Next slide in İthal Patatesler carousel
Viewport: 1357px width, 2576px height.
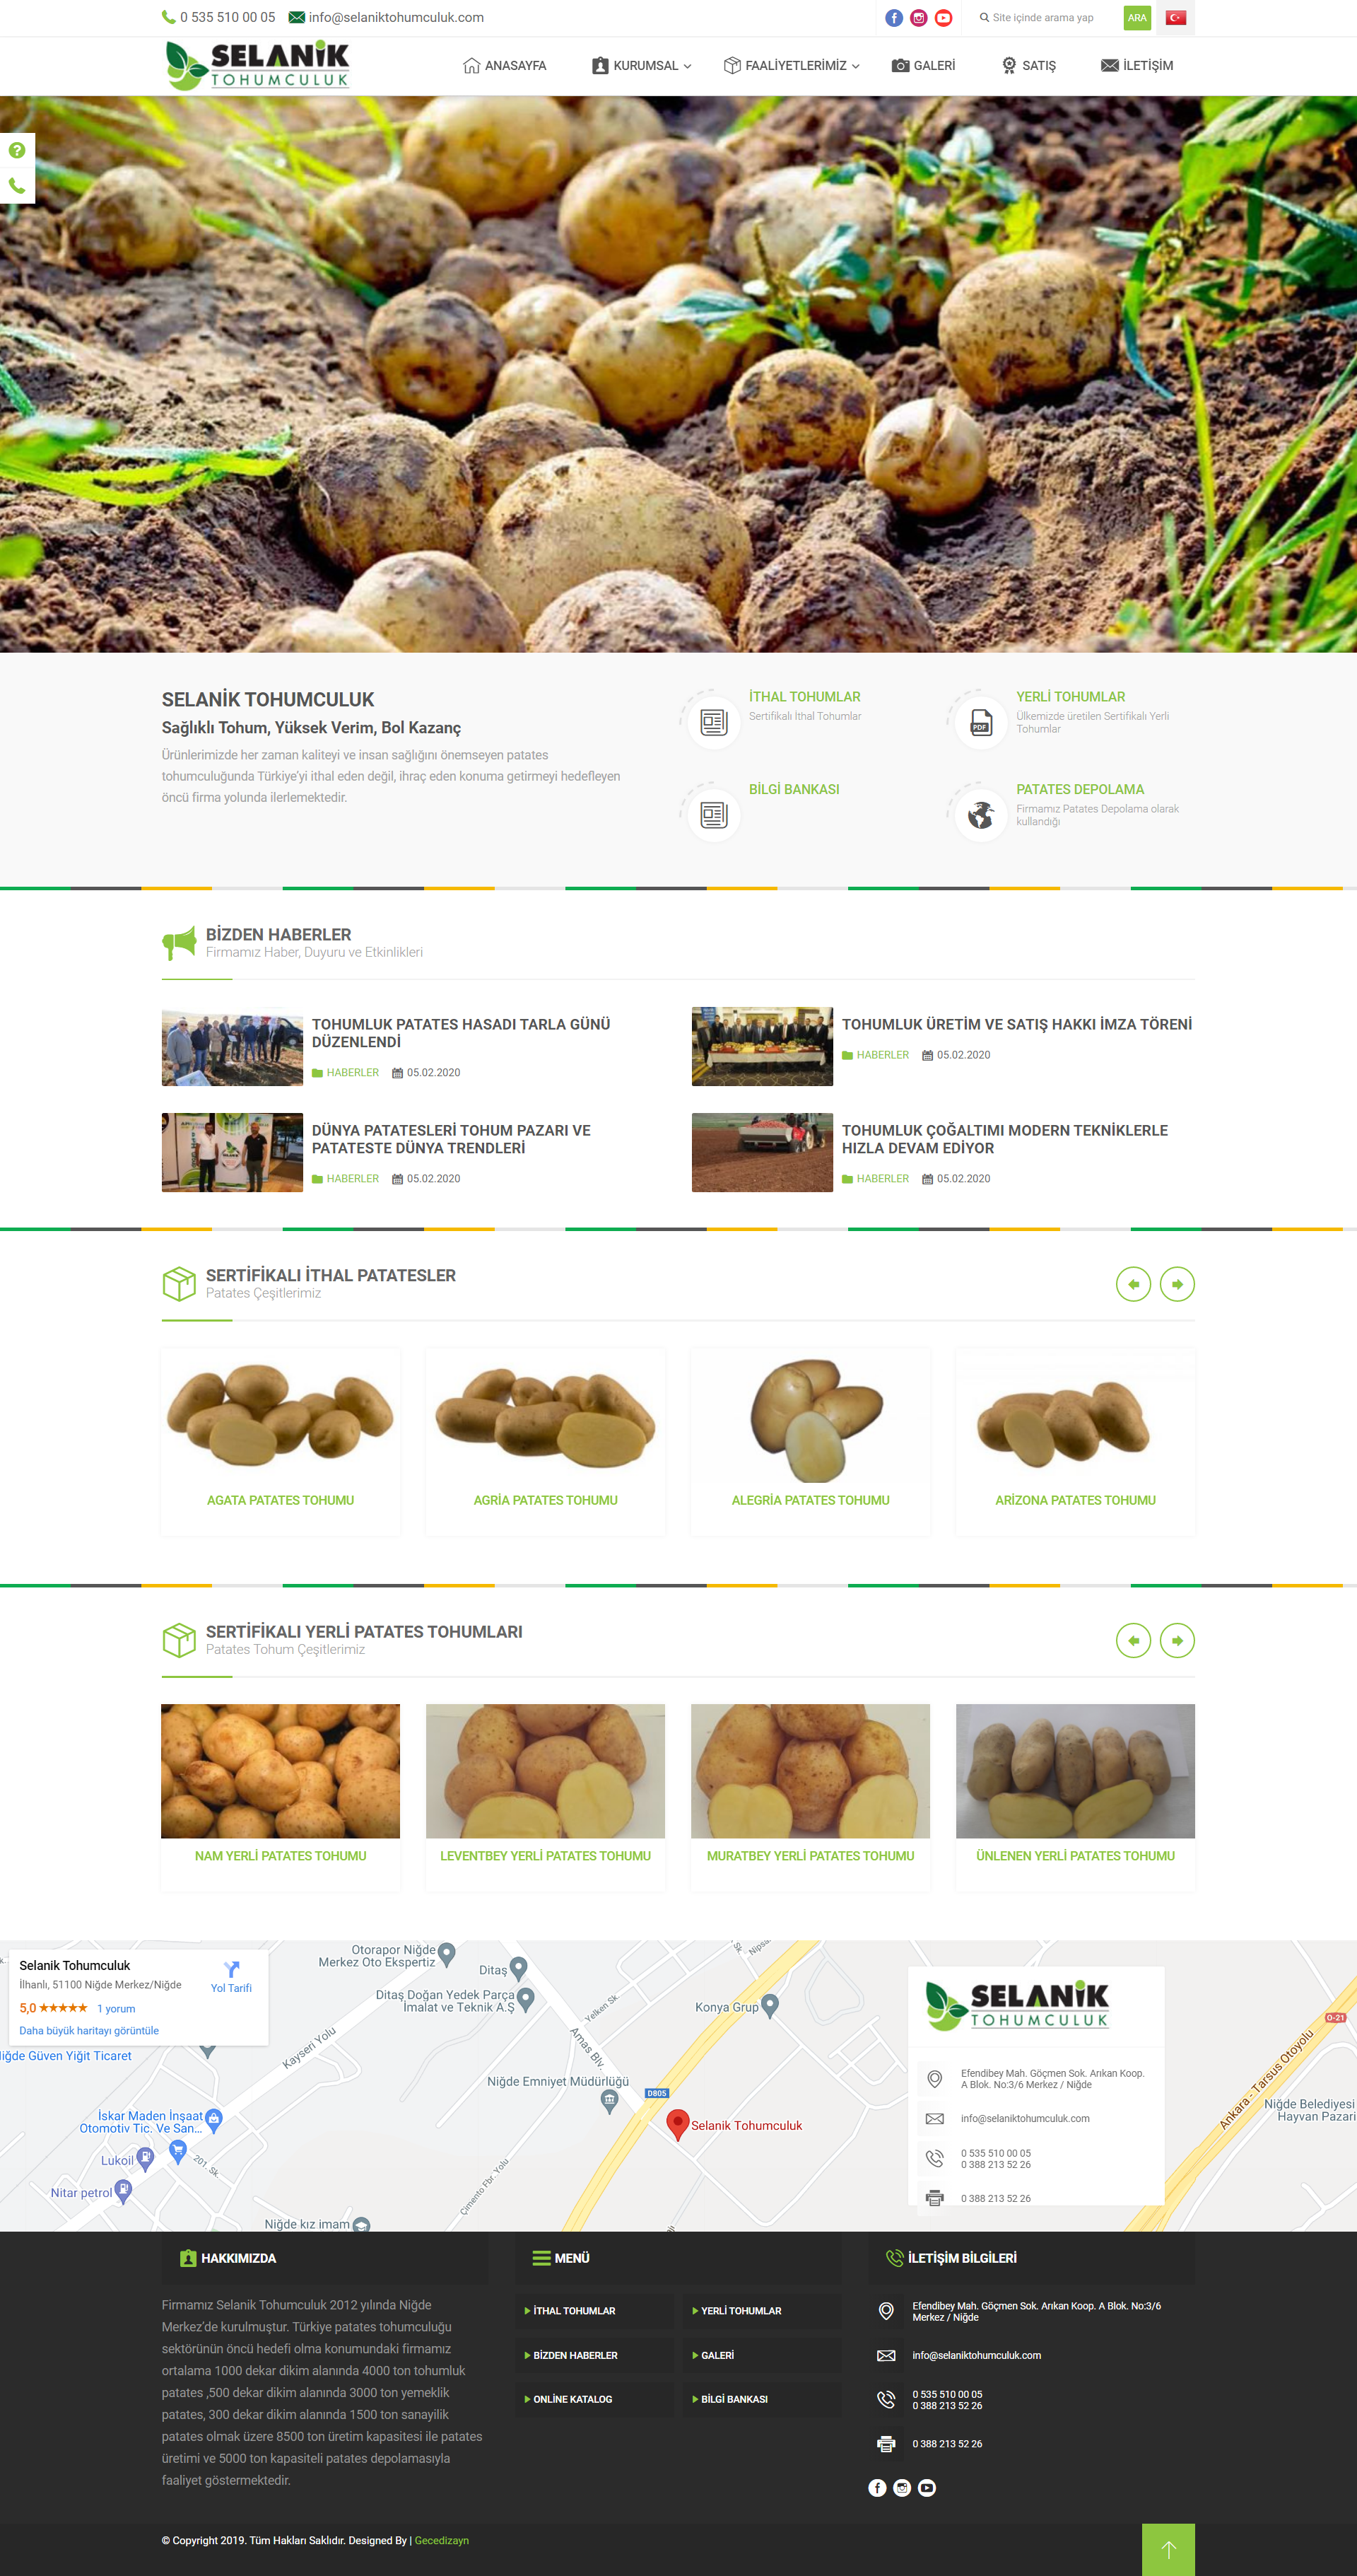(x=1176, y=1284)
